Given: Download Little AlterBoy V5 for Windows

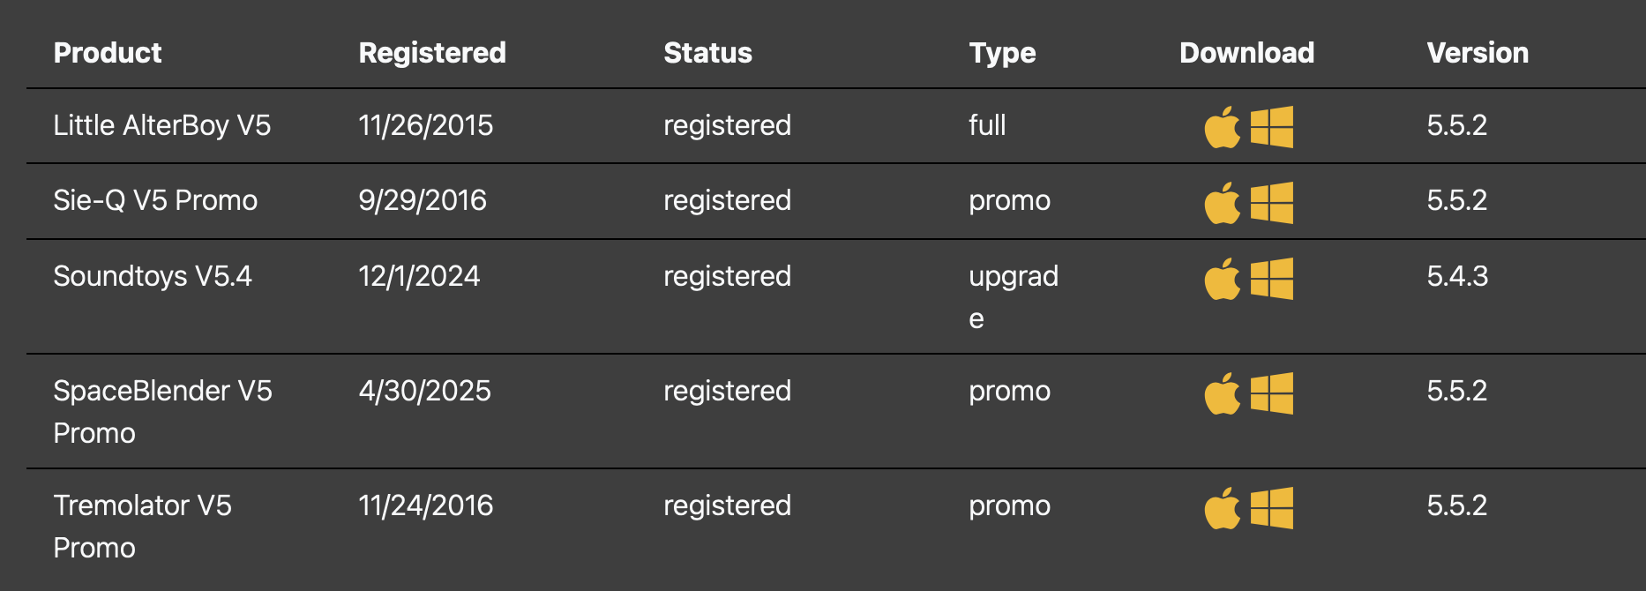Looking at the screenshot, I should (x=1271, y=127).
